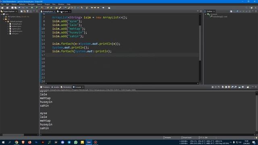Run the program with green Run icon
Screen dimensions: 258x145
click(32, 8)
